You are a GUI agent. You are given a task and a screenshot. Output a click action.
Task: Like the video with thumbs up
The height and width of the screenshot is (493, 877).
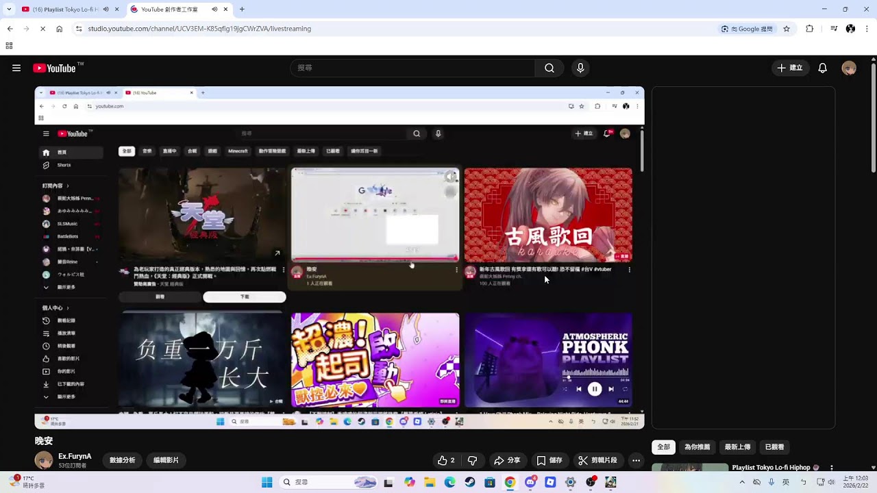(x=446, y=460)
